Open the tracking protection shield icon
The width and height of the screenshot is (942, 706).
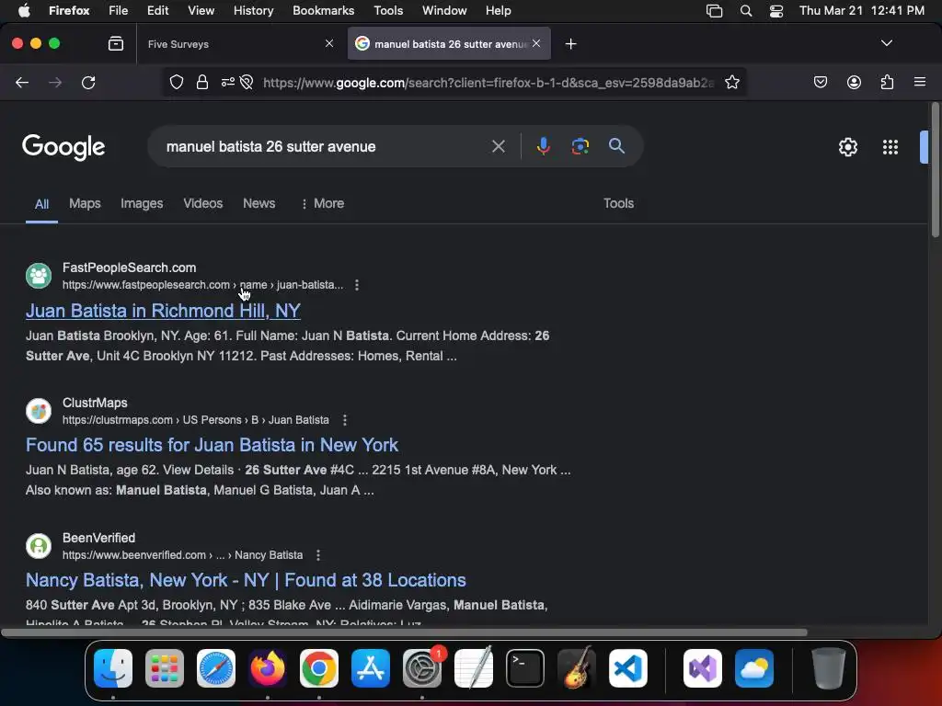[x=176, y=82]
